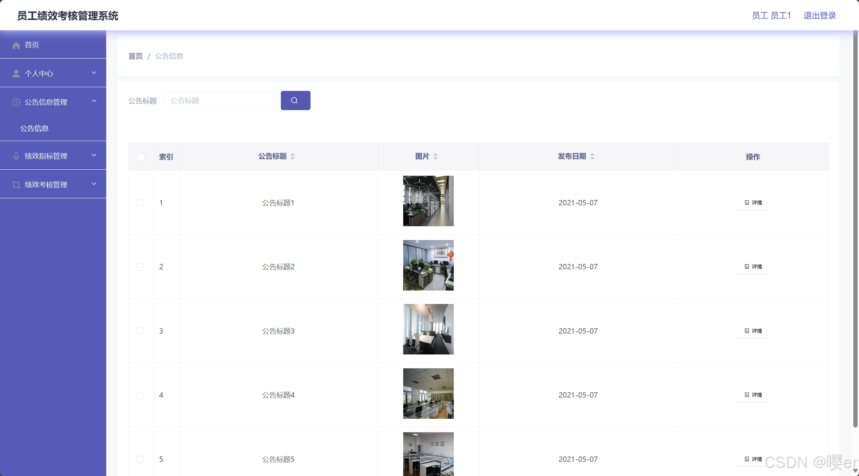
Task: Sort table by 发布日期 column arrows
Action: coord(592,157)
